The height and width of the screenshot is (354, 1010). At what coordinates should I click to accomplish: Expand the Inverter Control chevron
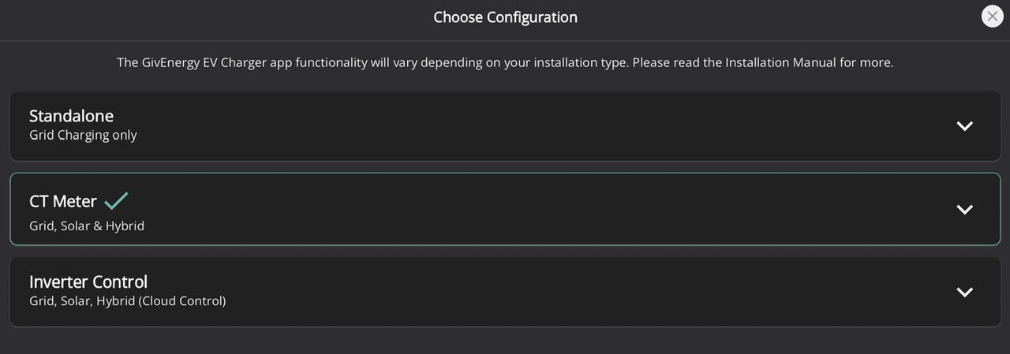[964, 292]
